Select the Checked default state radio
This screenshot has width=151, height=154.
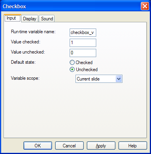click(81, 63)
